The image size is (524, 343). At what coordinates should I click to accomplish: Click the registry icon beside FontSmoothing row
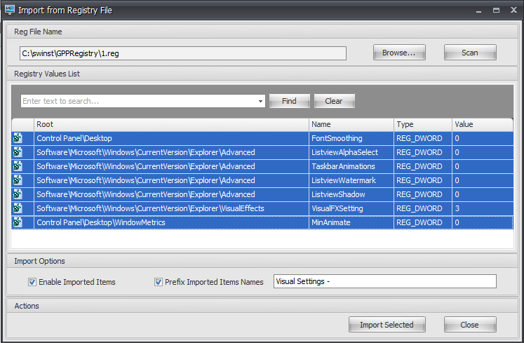(x=18, y=138)
